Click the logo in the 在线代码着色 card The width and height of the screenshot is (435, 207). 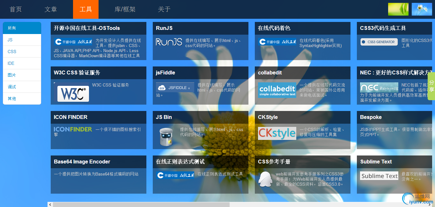(277, 42)
